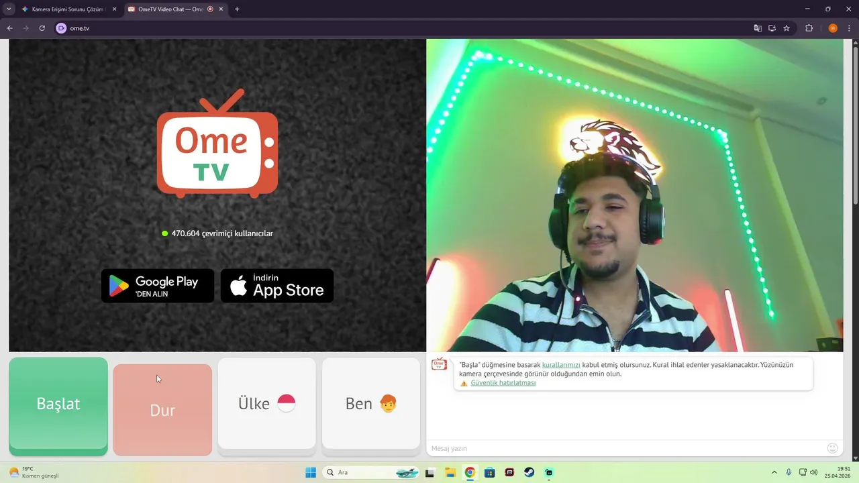
Task: Open the Güvenlik hatırlatması link
Action: [503, 383]
